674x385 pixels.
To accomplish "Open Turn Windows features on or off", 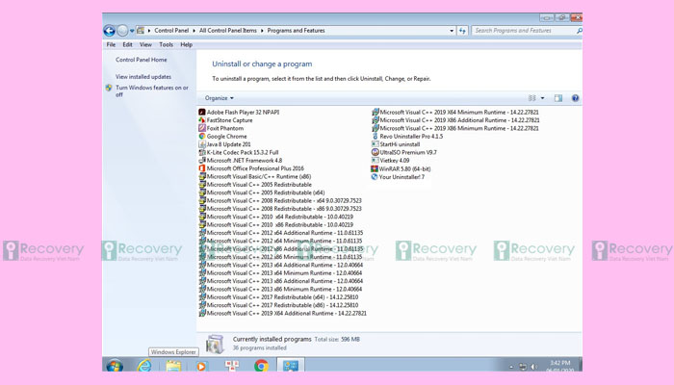I will pyautogui.click(x=152, y=90).
